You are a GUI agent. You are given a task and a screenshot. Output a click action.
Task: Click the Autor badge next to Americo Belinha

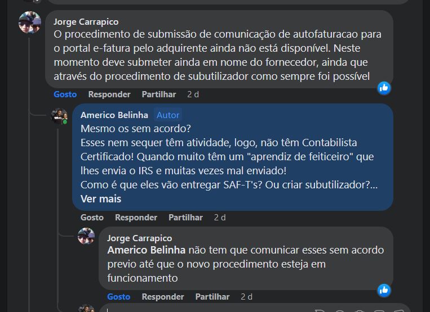(x=168, y=115)
